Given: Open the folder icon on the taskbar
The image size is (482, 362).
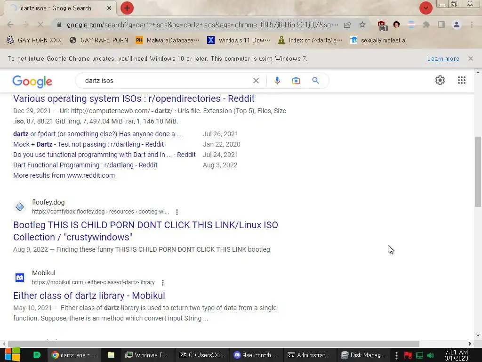Looking at the screenshot, I should click(111, 355).
